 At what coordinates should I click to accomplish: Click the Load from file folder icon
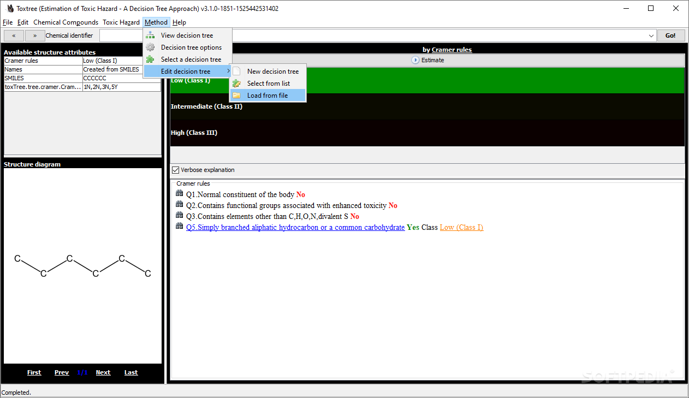click(236, 96)
